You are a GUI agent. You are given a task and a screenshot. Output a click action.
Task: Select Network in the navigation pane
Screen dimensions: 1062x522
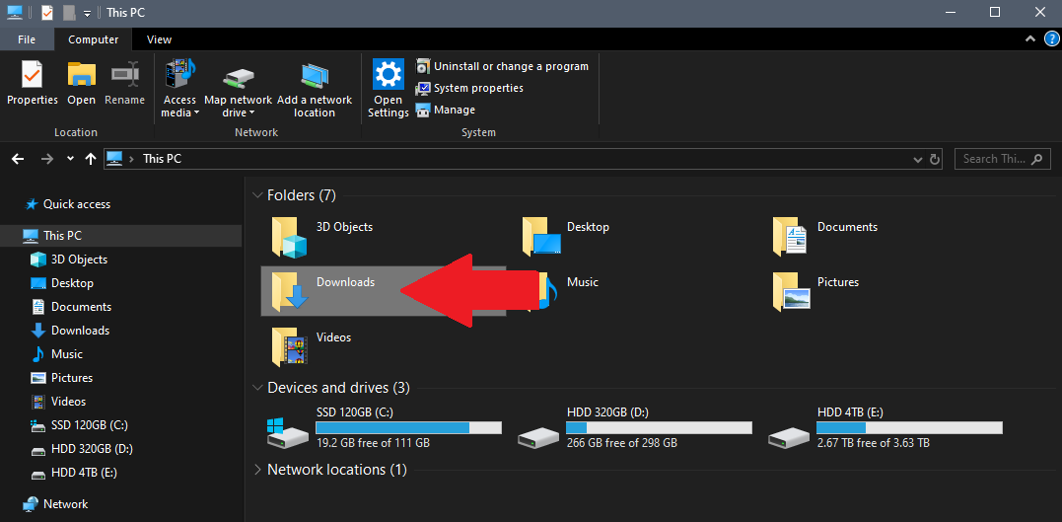[x=55, y=504]
